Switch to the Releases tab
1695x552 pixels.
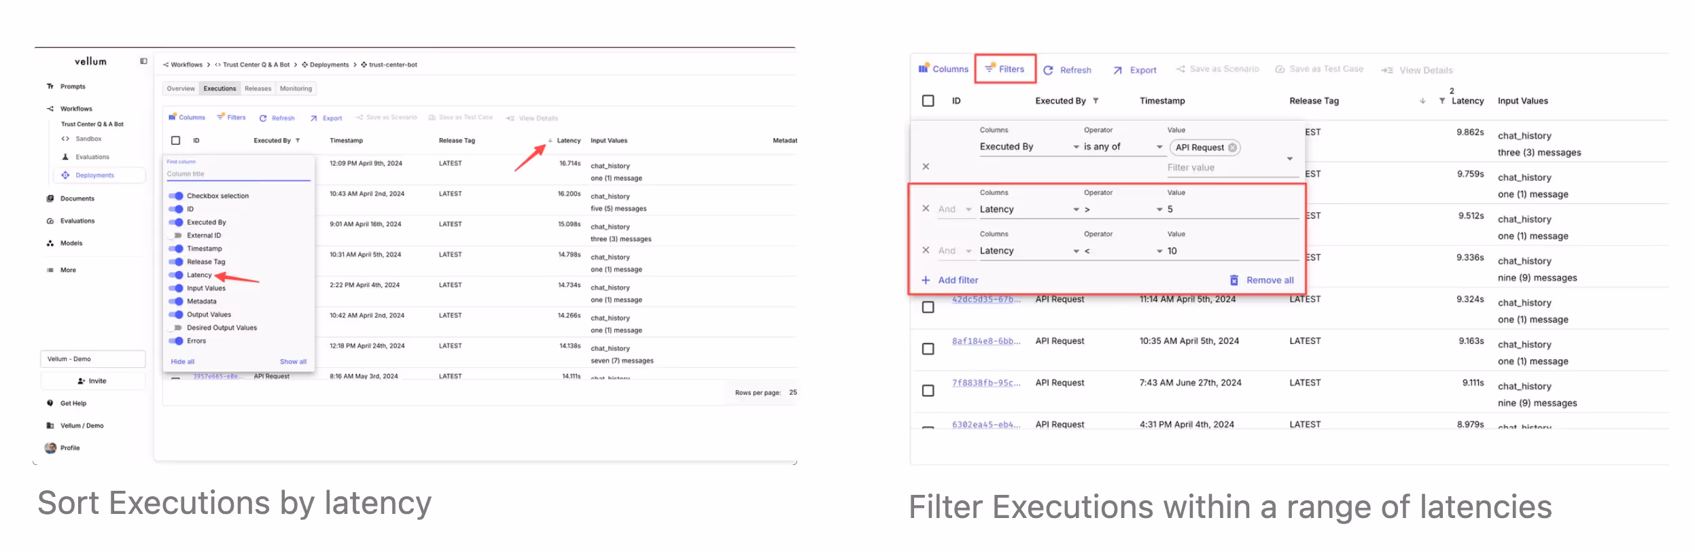point(258,88)
